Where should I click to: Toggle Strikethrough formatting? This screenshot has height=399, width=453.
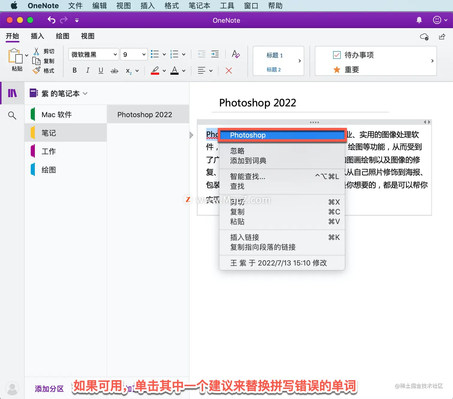tap(114, 71)
